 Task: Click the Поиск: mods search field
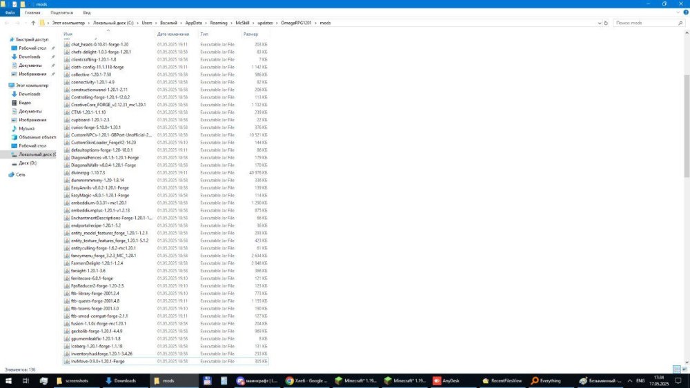[x=648, y=23]
